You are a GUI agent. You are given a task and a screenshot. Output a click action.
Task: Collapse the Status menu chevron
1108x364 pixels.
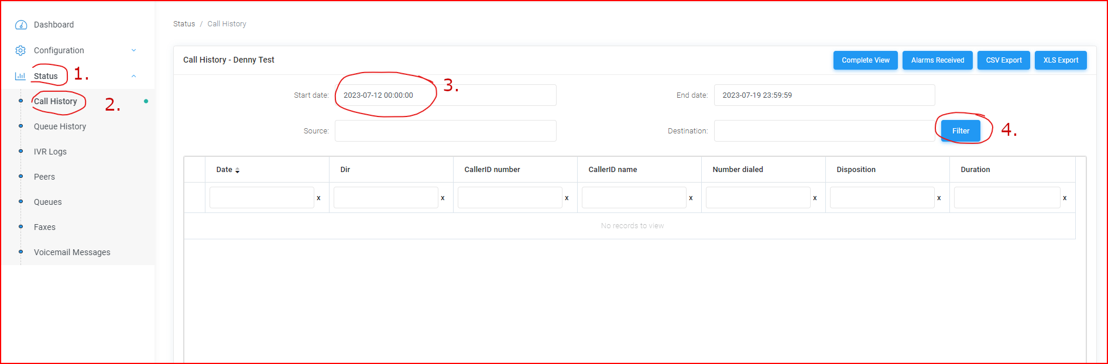click(133, 76)
